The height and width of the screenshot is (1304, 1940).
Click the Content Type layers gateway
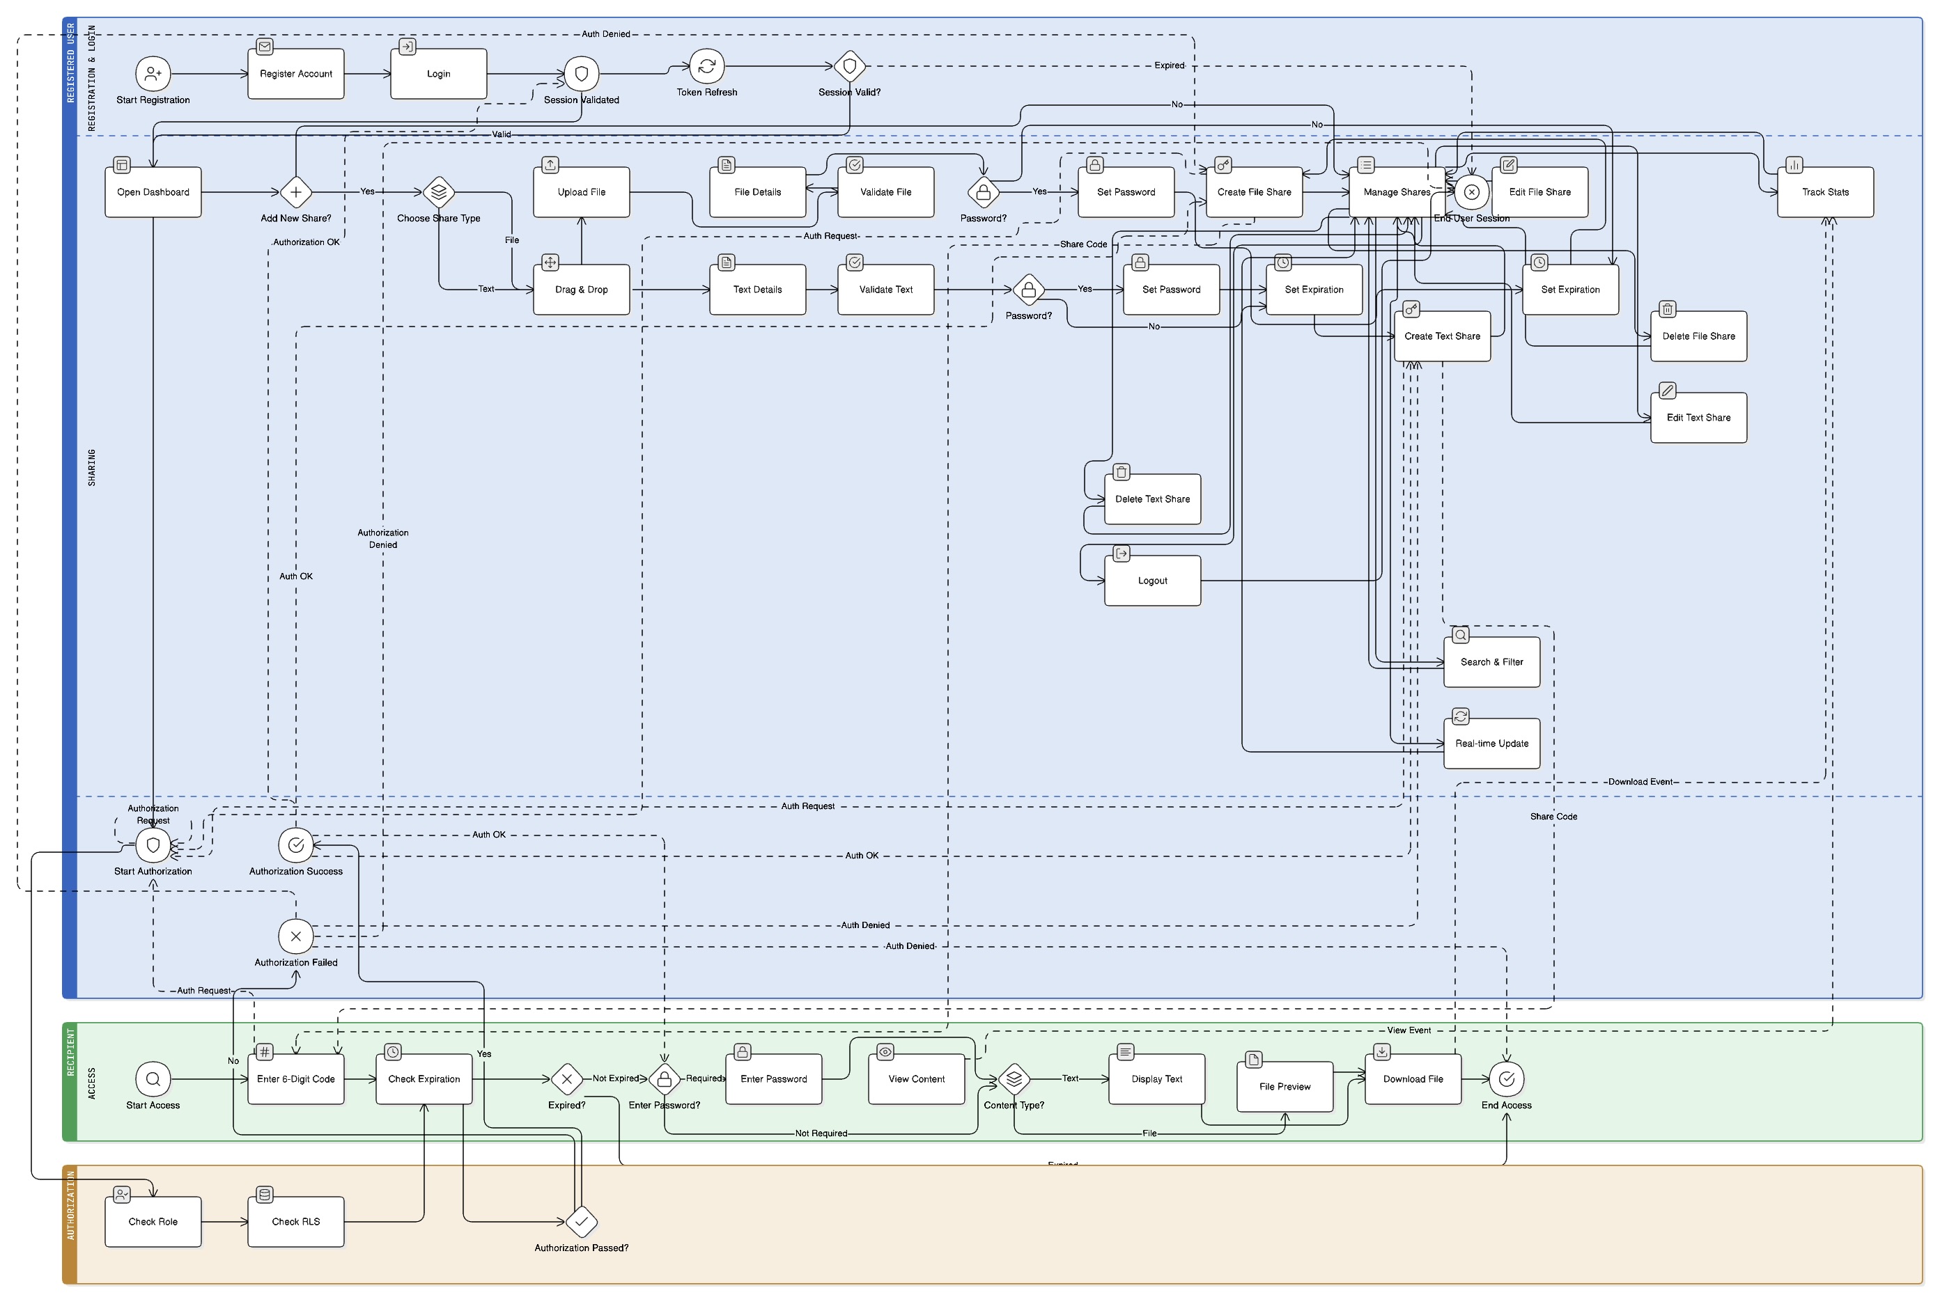[1014, 1079]
